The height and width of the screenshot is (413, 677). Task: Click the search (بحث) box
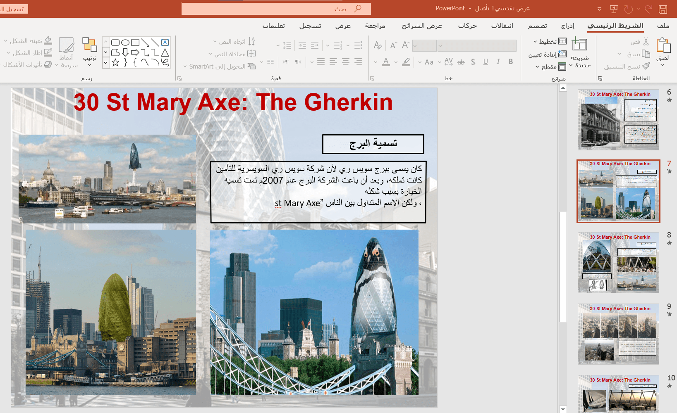[x=276, y=9]
